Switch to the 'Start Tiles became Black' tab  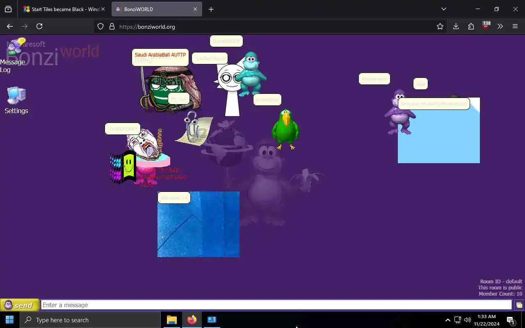click(x=64, y=9)
